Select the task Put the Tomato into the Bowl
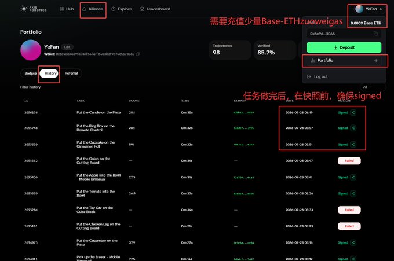The width and height of the screenshot is (394, 261). [96, 193]
